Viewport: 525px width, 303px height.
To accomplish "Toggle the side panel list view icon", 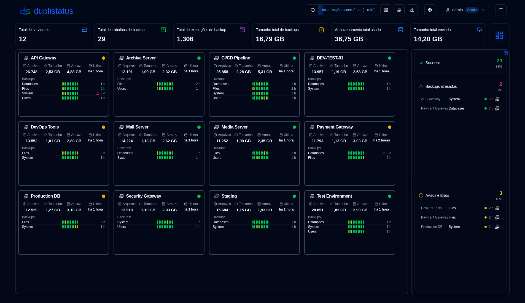I will 506,53.
